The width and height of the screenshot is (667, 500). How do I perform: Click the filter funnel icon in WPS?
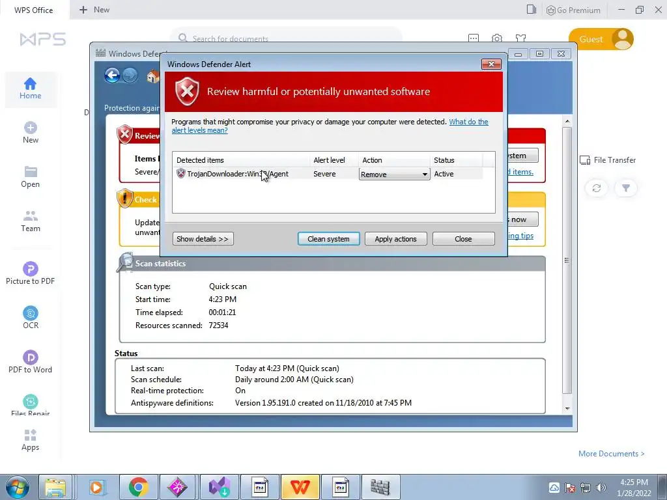pos(626,188)
